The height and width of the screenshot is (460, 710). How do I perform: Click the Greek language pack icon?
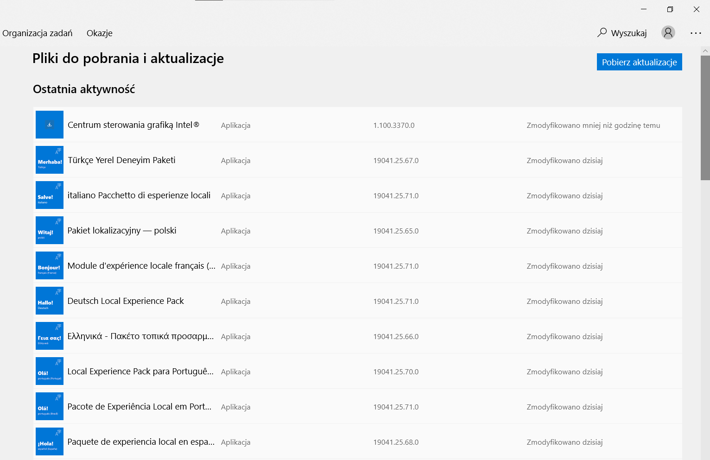coord(50,336)
